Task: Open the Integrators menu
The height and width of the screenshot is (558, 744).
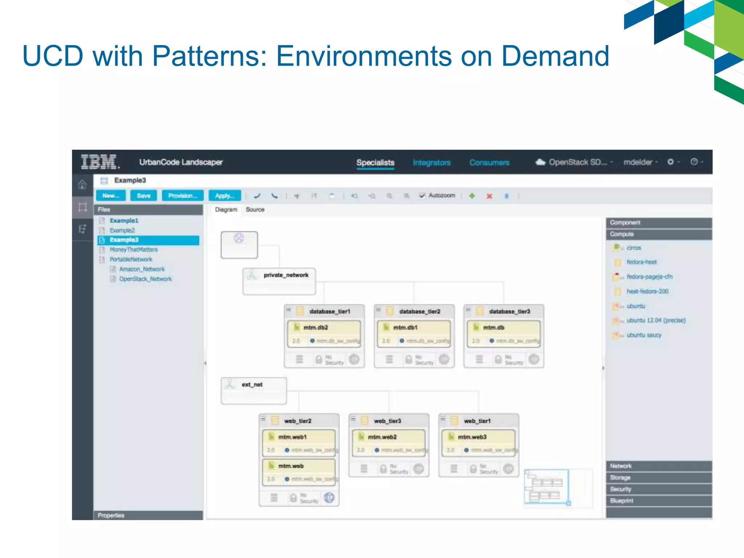Action: tap(432, 163)
